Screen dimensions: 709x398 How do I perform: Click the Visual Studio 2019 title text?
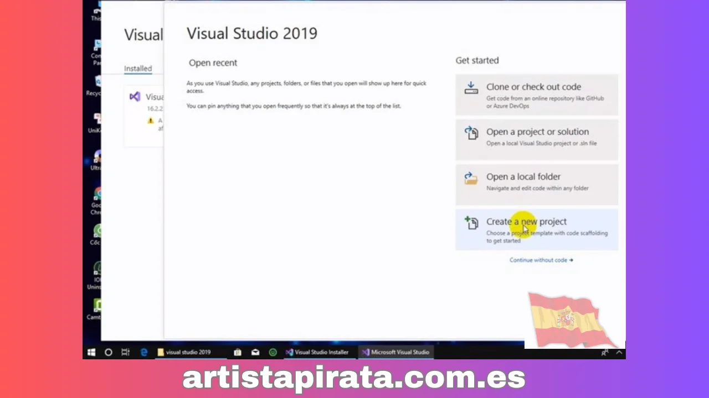pos(252,33)
